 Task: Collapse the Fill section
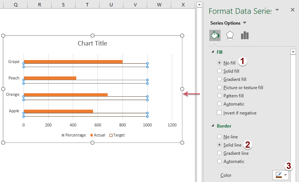pos(213,52)
